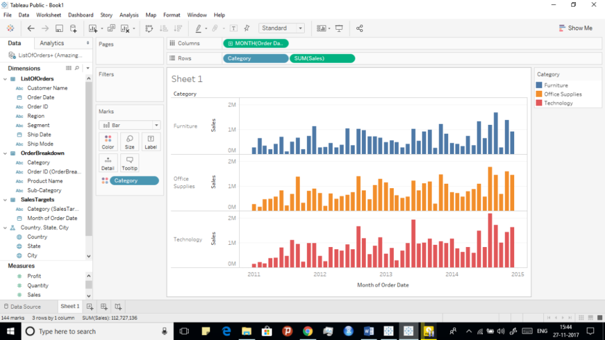Open the Analysis menu
Screen dimensions: 605x340
coord(129,15)
